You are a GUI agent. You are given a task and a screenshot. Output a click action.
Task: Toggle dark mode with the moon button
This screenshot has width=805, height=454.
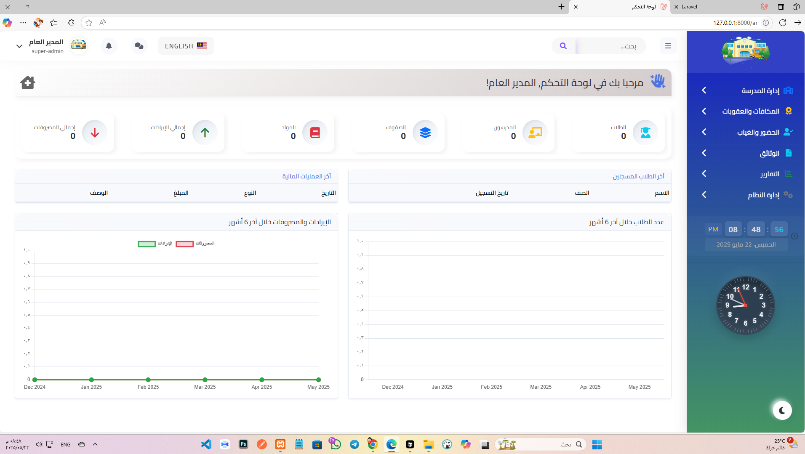[x=782, y=410]
